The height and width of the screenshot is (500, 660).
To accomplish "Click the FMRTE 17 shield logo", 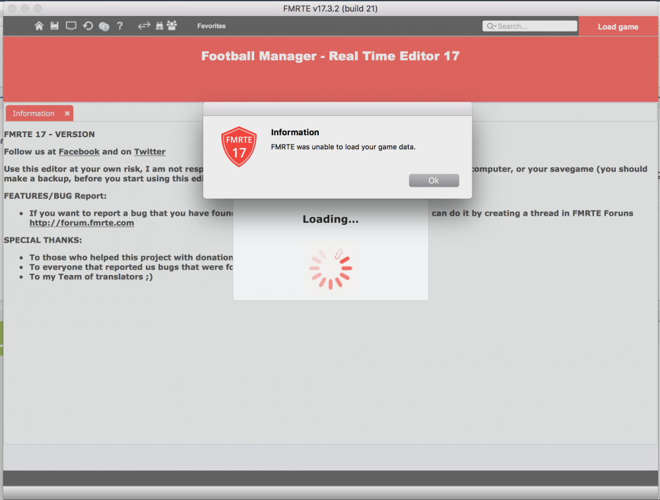I will click(x=239, y=146).
